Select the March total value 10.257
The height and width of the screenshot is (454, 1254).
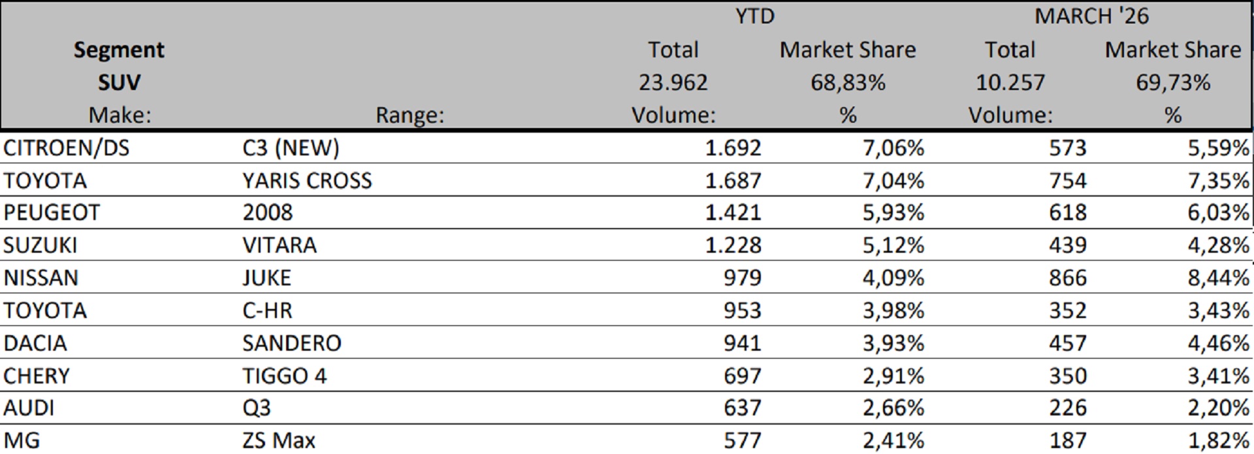point(1010,82)
